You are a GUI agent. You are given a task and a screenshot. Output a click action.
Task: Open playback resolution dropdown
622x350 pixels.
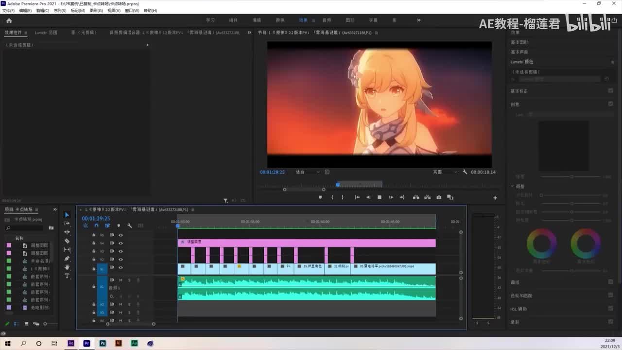[446, 172]
